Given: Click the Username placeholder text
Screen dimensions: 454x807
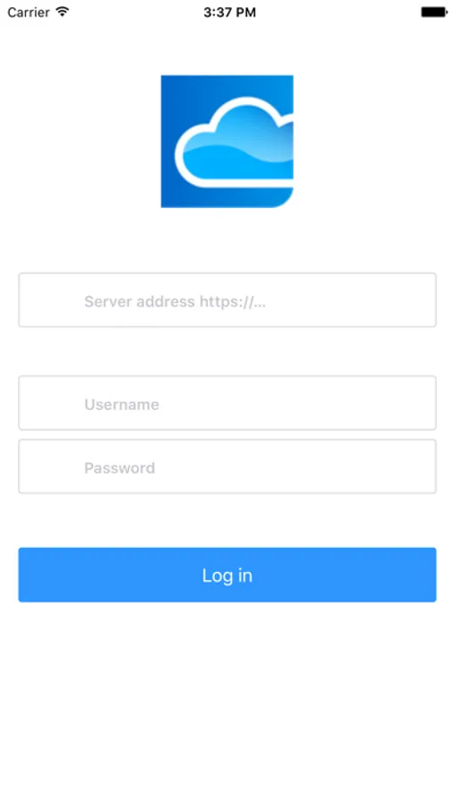Looking at the screenshot, I should click(x=122, y=404).
